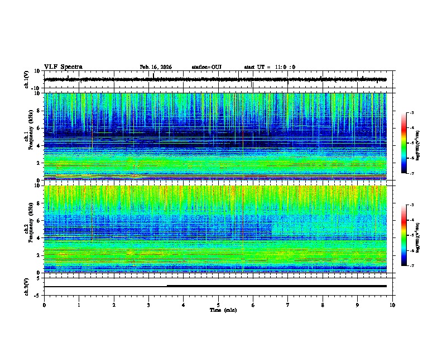Click the "3" tick on the time axis

click(x=148, y=305)
